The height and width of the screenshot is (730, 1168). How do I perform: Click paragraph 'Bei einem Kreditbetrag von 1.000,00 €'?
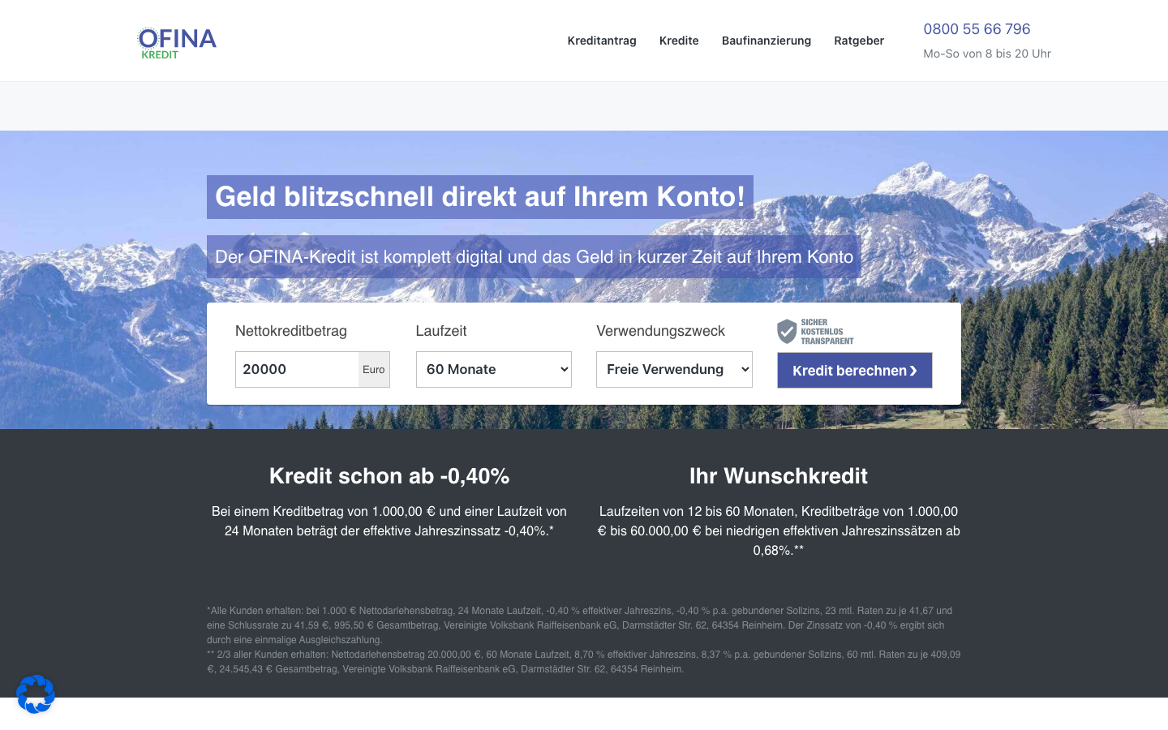click(x=389, y=522)
